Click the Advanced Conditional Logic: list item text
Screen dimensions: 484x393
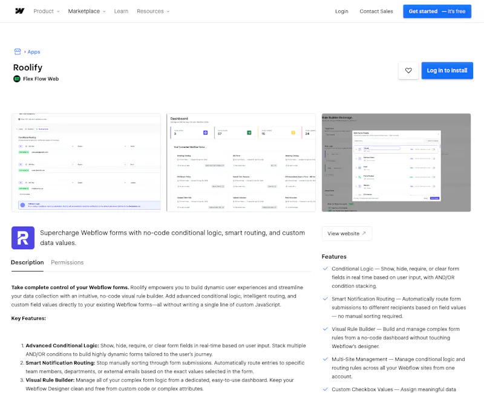click(x=62, y=346)
